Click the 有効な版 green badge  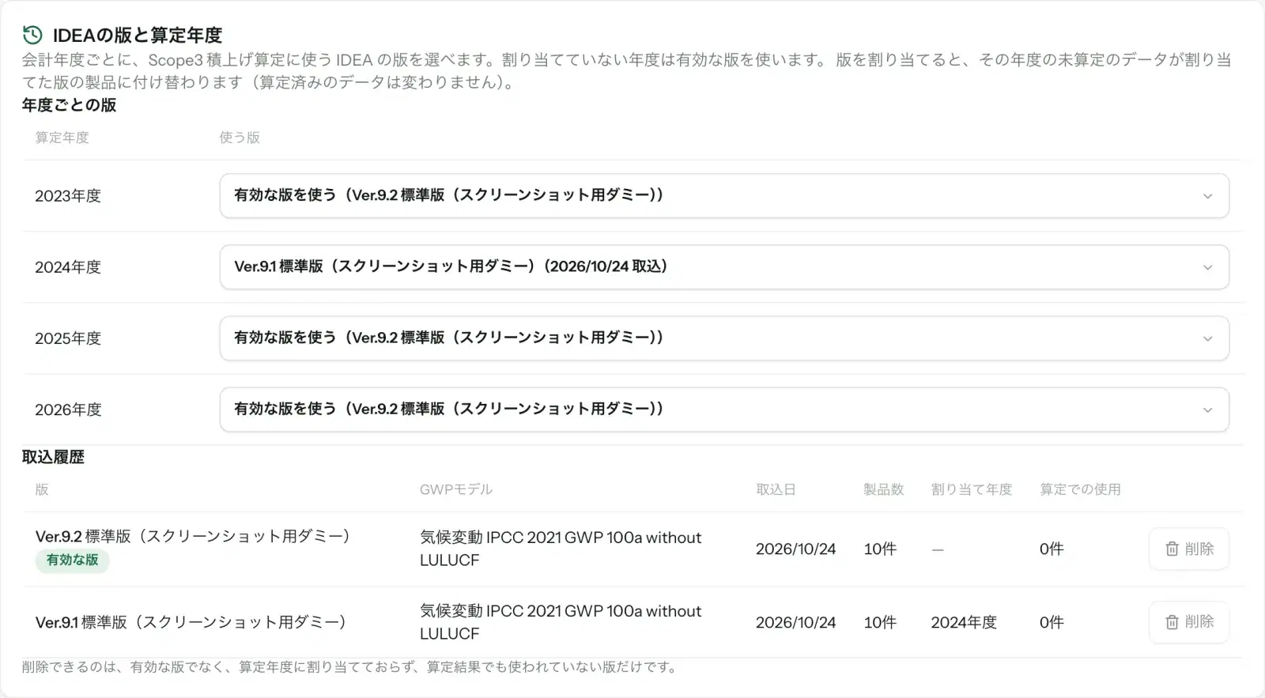[x=72, y=560]
